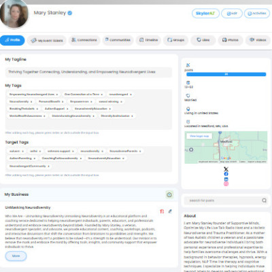The width and height of the screenshot is (272, 272).
Task: Expand business description with More button
Action: (16, 256)
